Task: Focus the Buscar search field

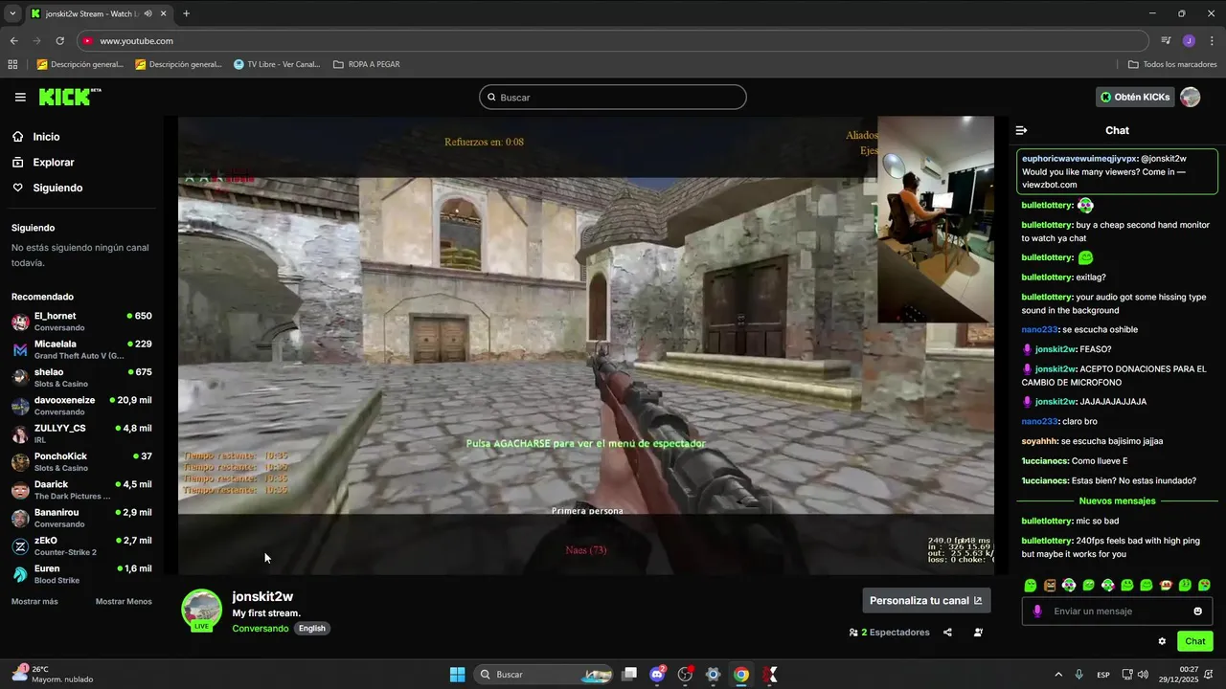Action: [612, 97]
